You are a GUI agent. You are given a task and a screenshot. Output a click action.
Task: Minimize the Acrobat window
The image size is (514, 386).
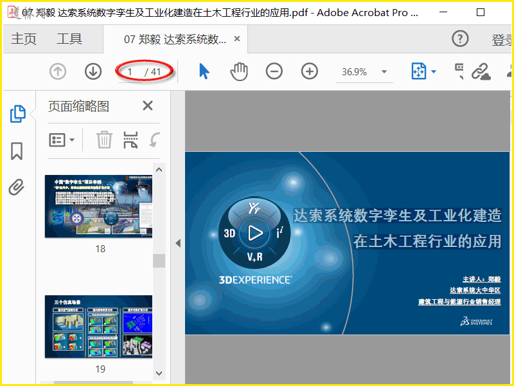pyautogui.click(x=443, y=12)
